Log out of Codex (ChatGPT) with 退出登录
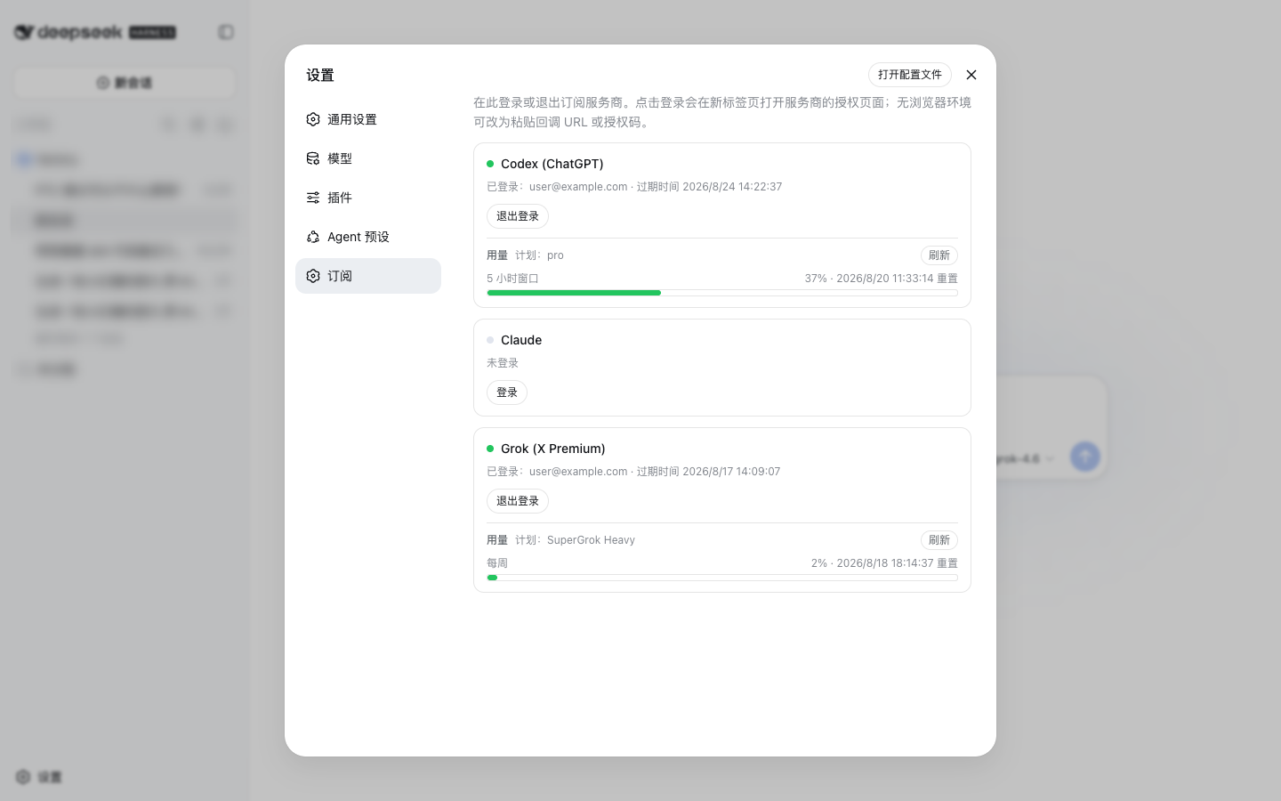1281x801 pixels. point(518,216)
